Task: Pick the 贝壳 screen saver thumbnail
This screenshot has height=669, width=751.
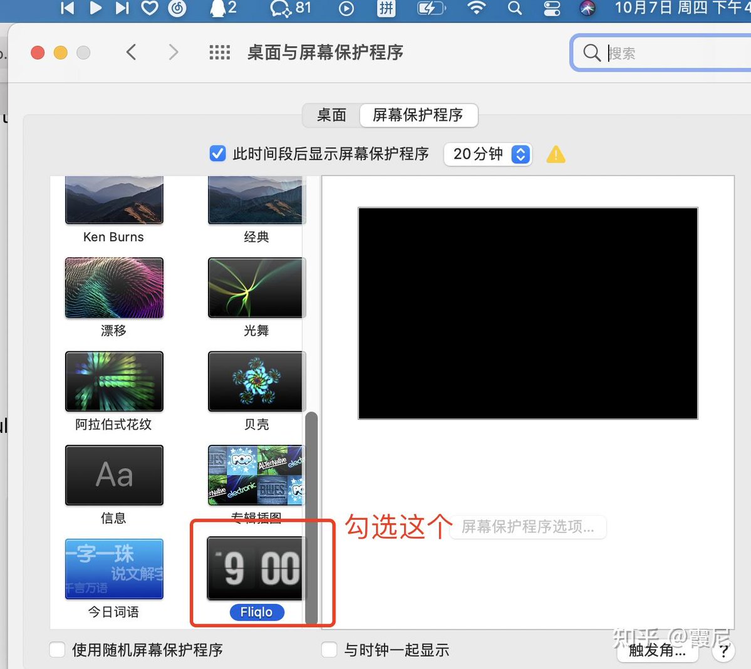Action: coord(256,381)
